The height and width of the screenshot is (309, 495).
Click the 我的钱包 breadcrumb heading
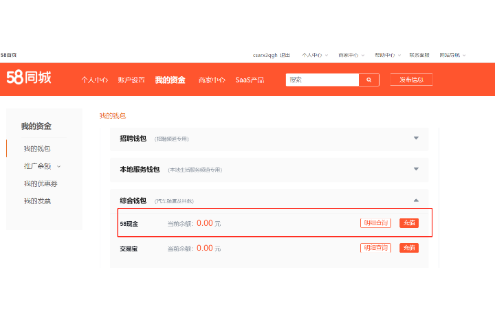tap(113, 116)
